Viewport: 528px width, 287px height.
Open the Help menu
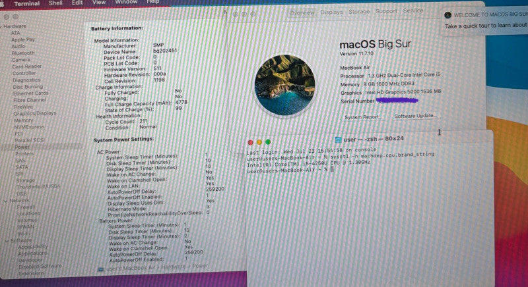(x=153, y=2)
